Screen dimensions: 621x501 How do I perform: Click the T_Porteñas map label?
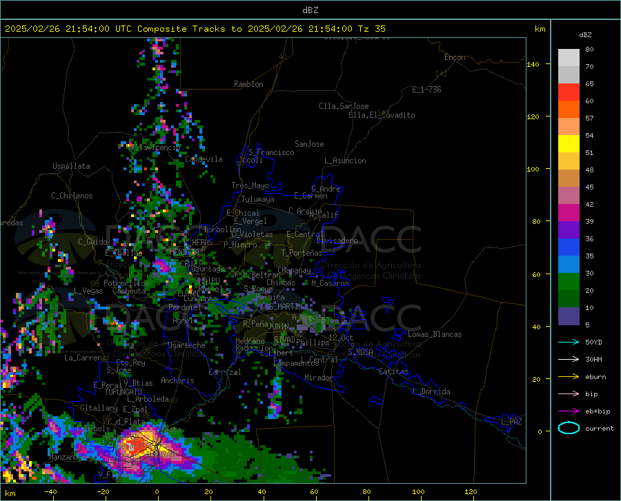[302, 253]
